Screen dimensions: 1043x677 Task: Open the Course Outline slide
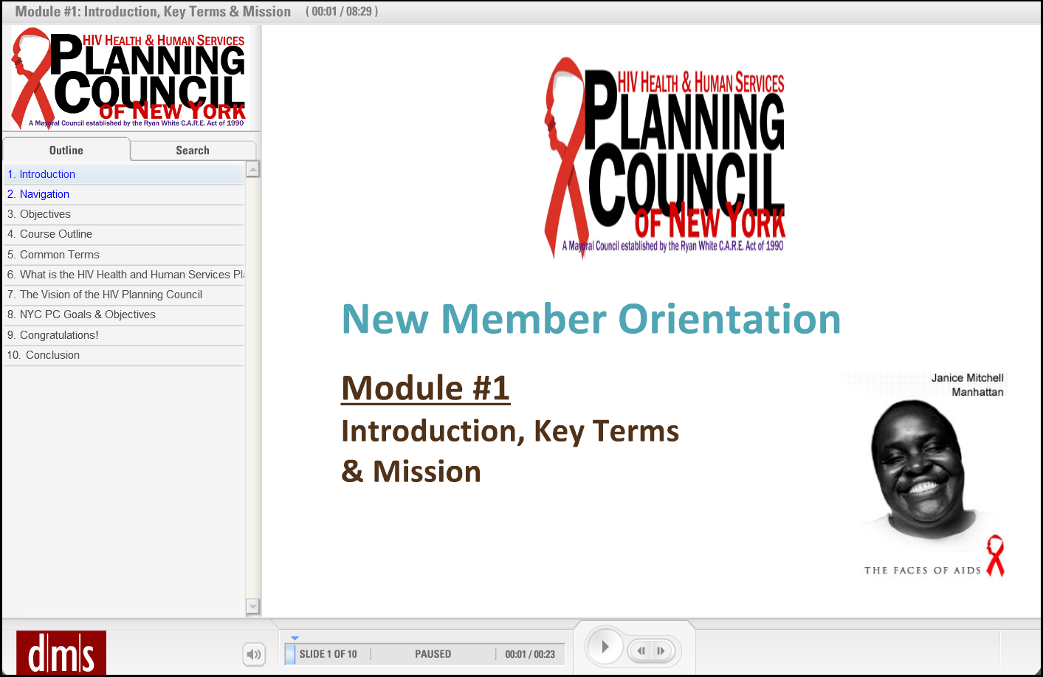[56, 234]
